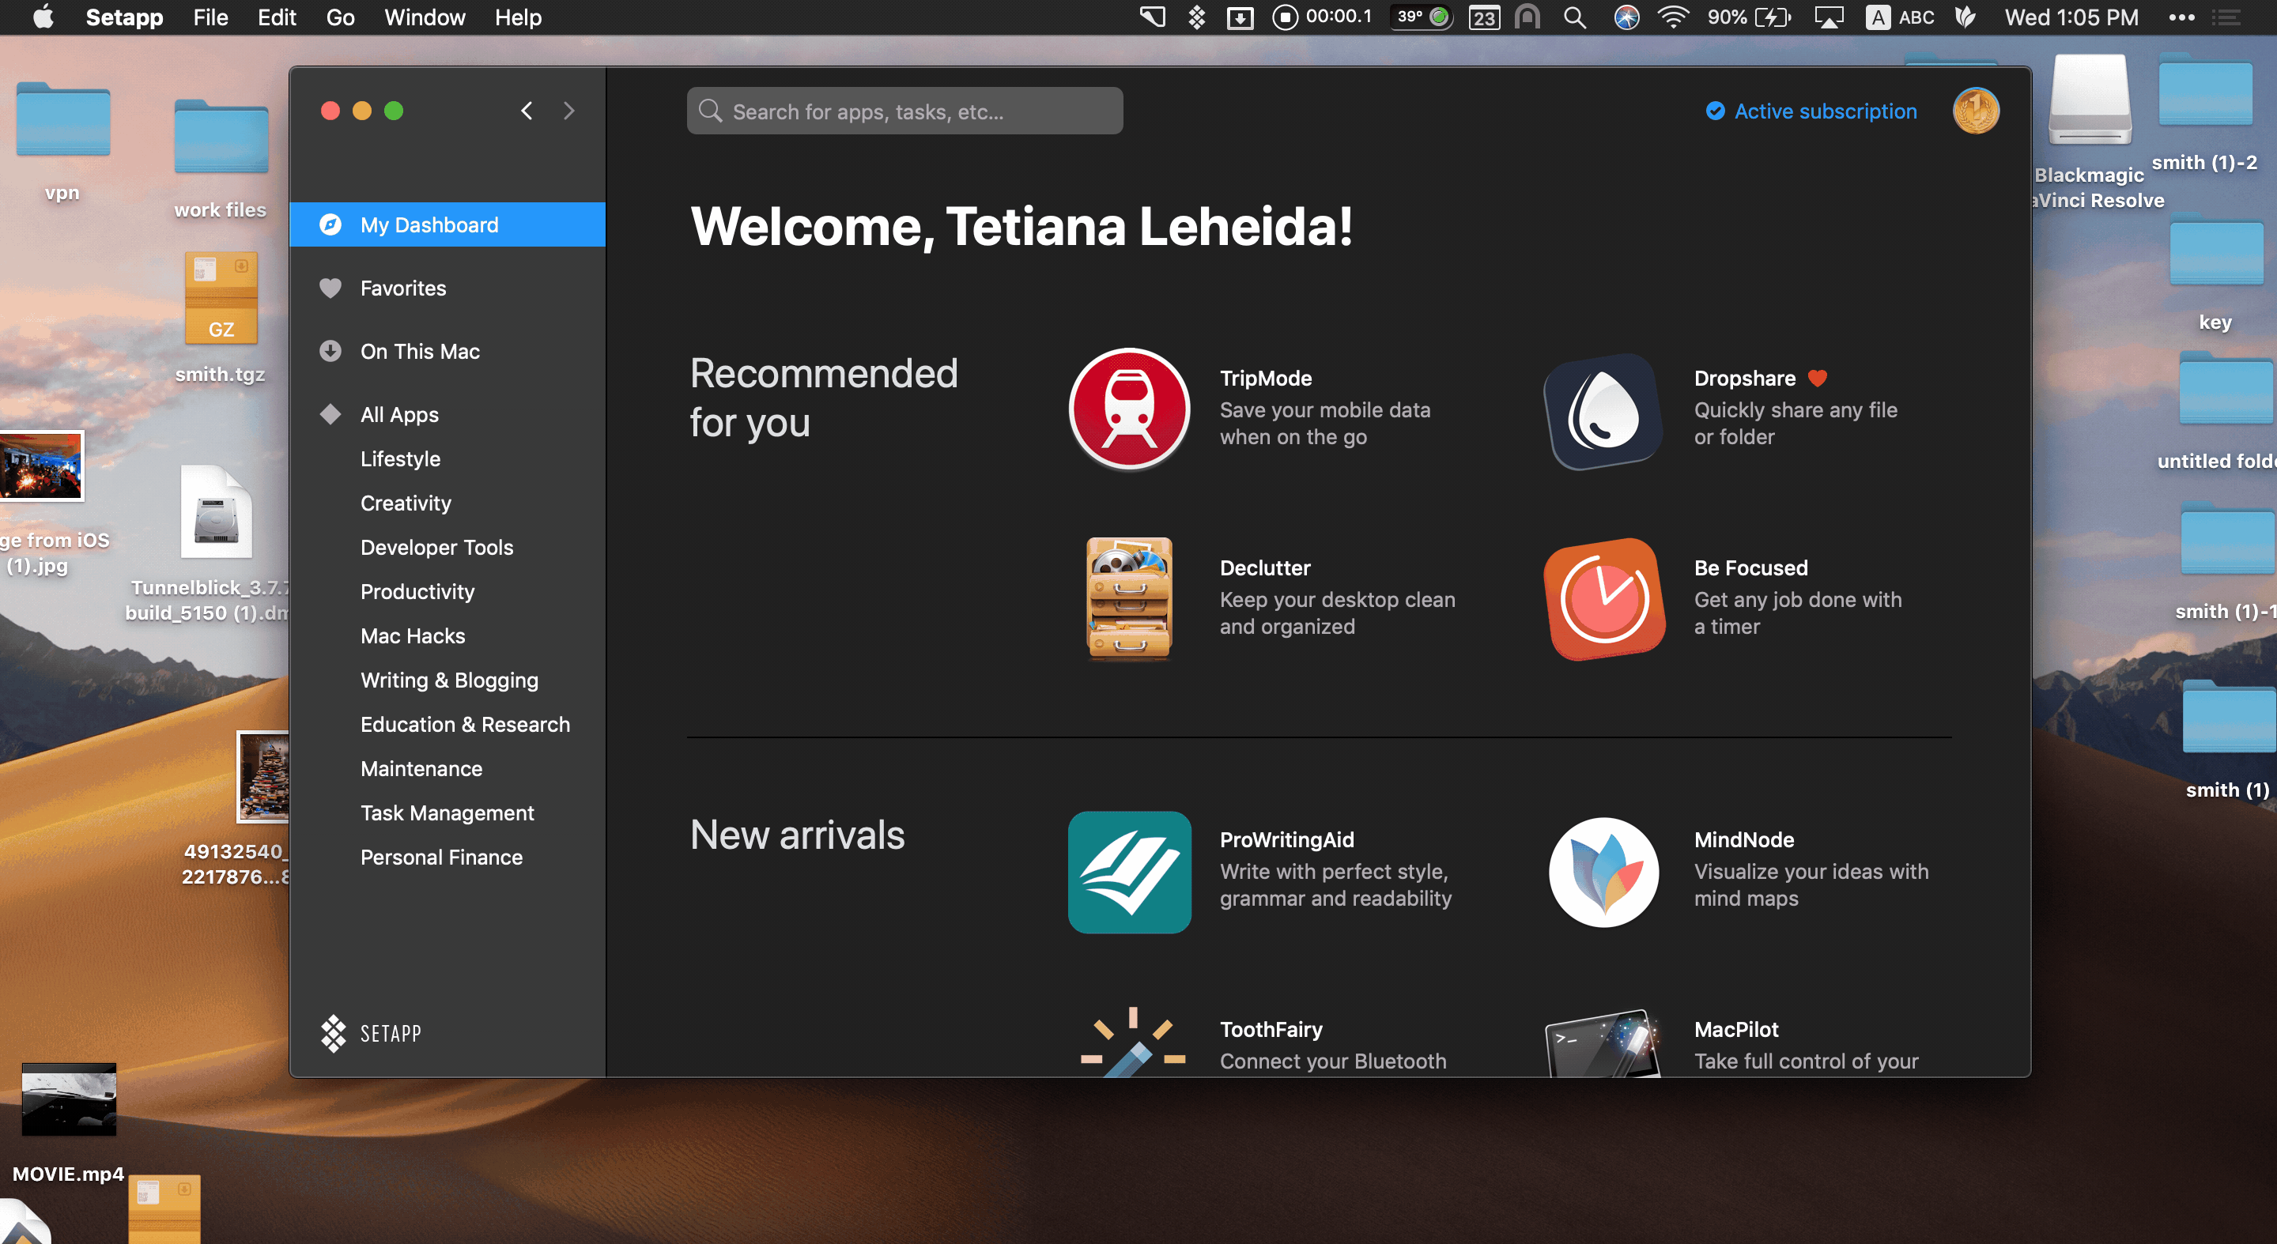Open the ToothFairy app icon
The image size is (2277, 1244).
(x=1132, y=1042)
